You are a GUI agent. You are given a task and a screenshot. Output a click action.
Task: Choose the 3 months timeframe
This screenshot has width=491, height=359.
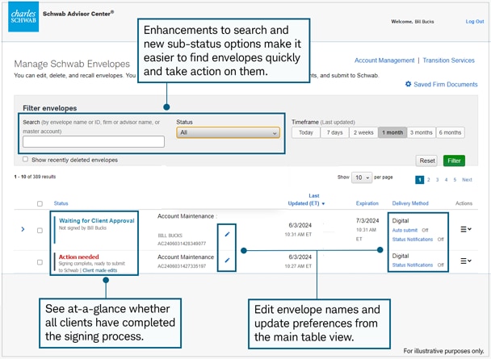422,132
